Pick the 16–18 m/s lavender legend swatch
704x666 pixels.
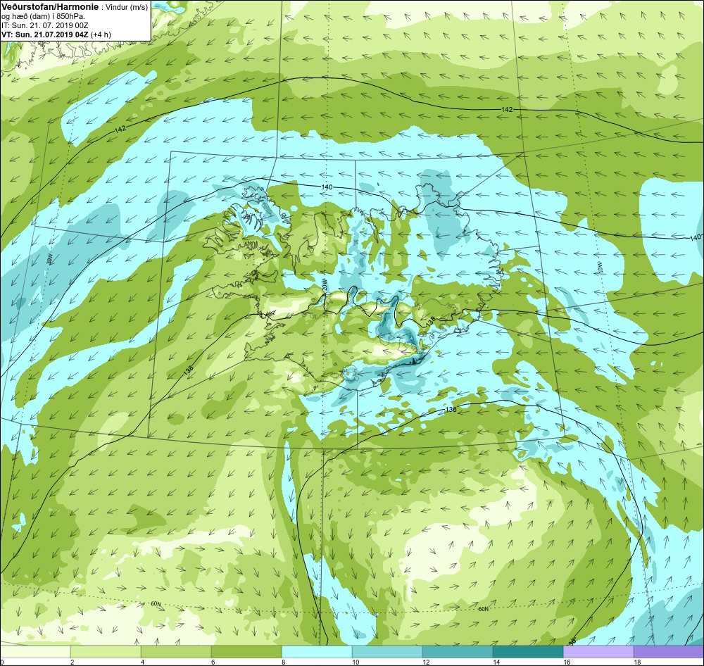pyautogui.click(x=598, y=651)
